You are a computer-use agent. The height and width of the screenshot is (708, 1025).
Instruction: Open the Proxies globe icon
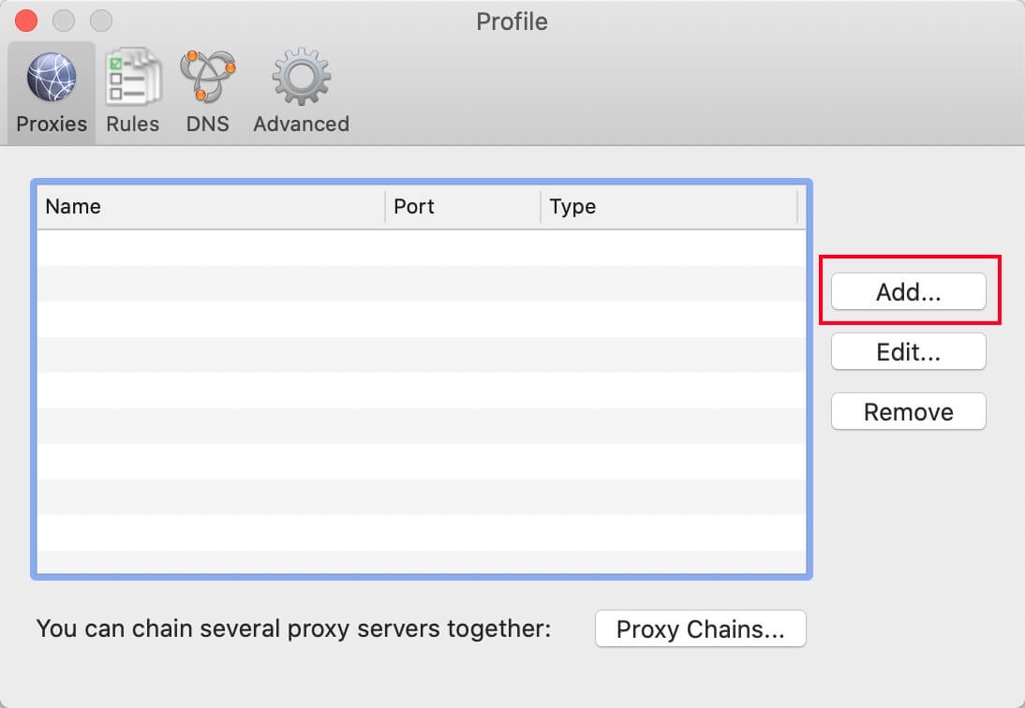coord(52,78)
